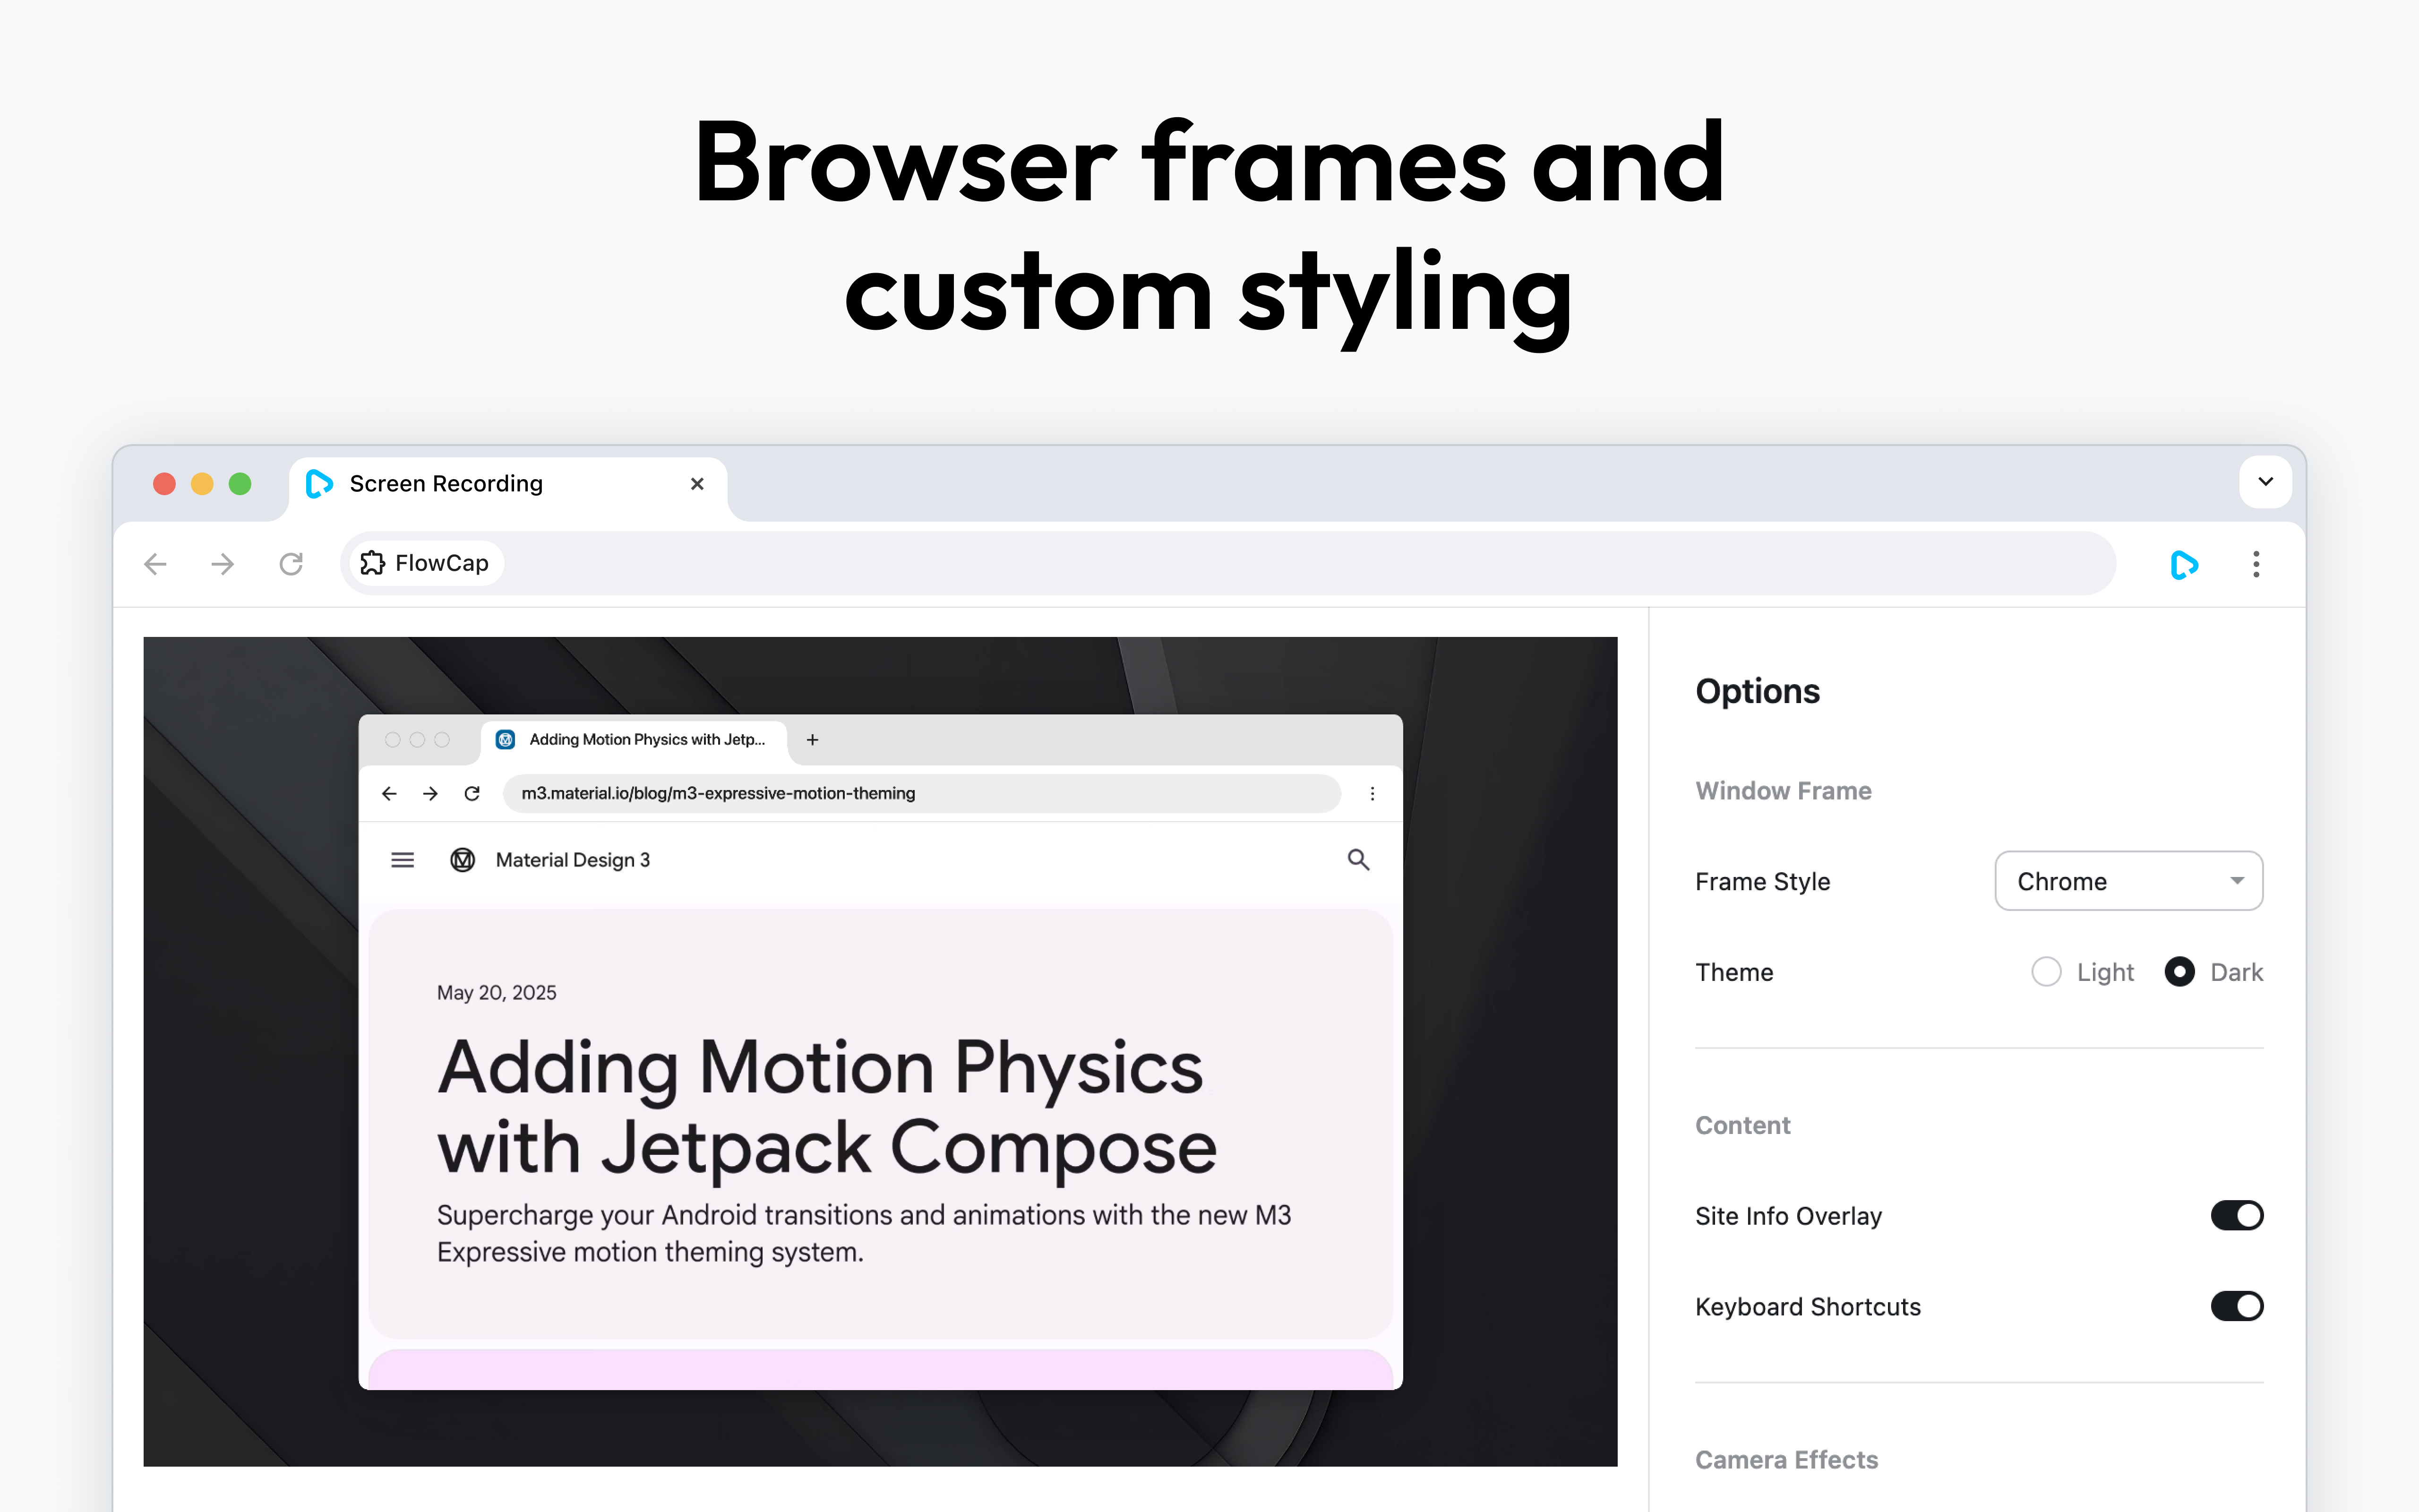Toggle the Site Info Overlay switch

pyautogui.click(x=2237, y=1216)
